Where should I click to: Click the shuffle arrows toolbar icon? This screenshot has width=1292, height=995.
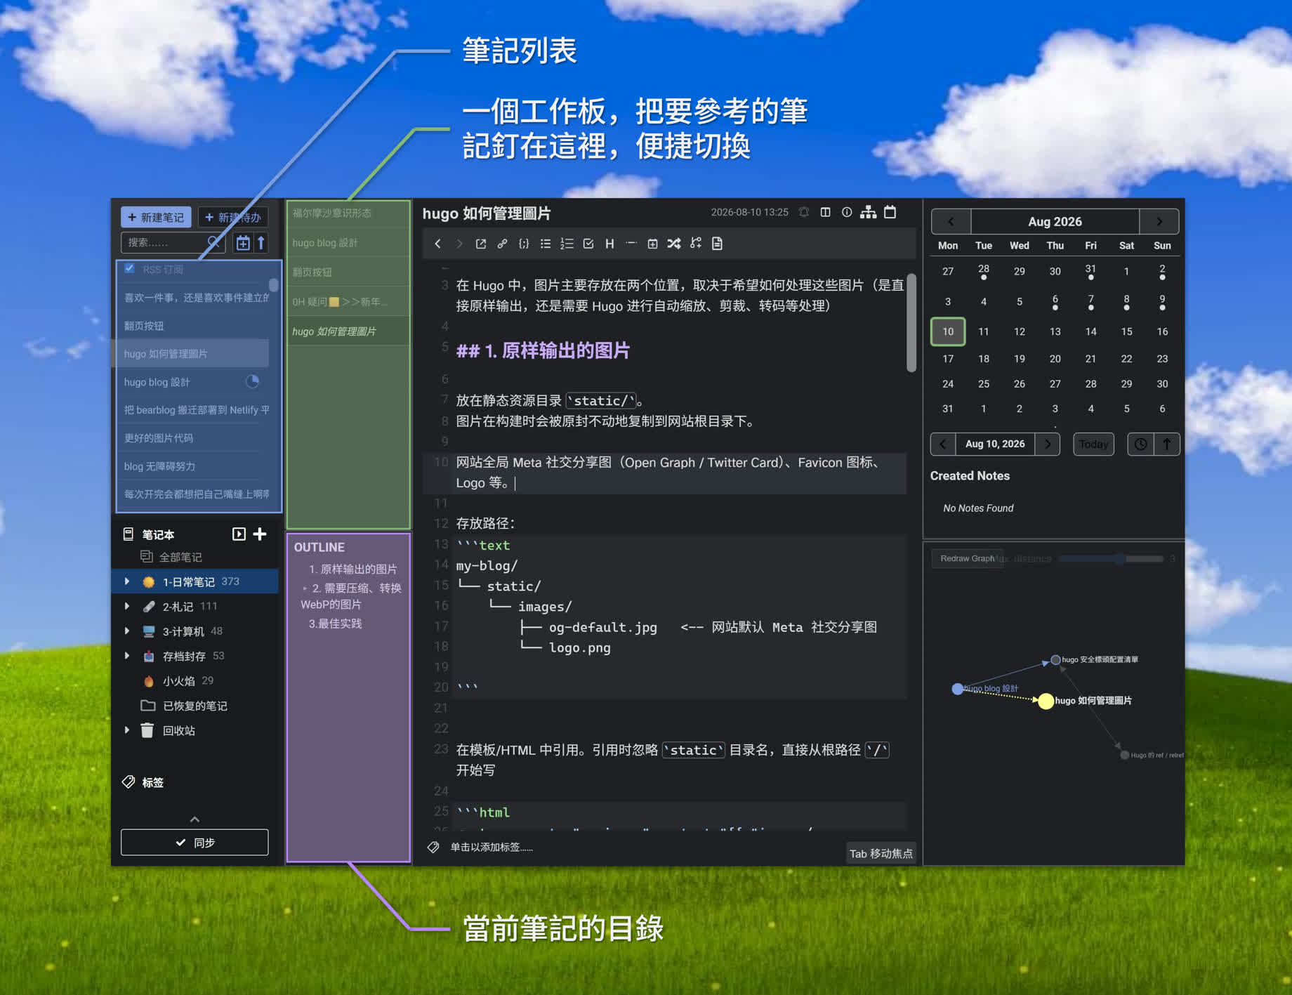coord(674,244)
